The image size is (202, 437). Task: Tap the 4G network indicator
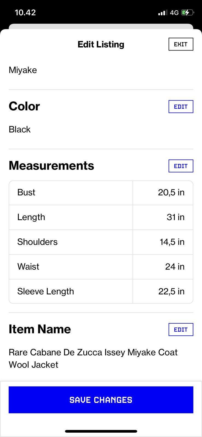click(174, 13)
